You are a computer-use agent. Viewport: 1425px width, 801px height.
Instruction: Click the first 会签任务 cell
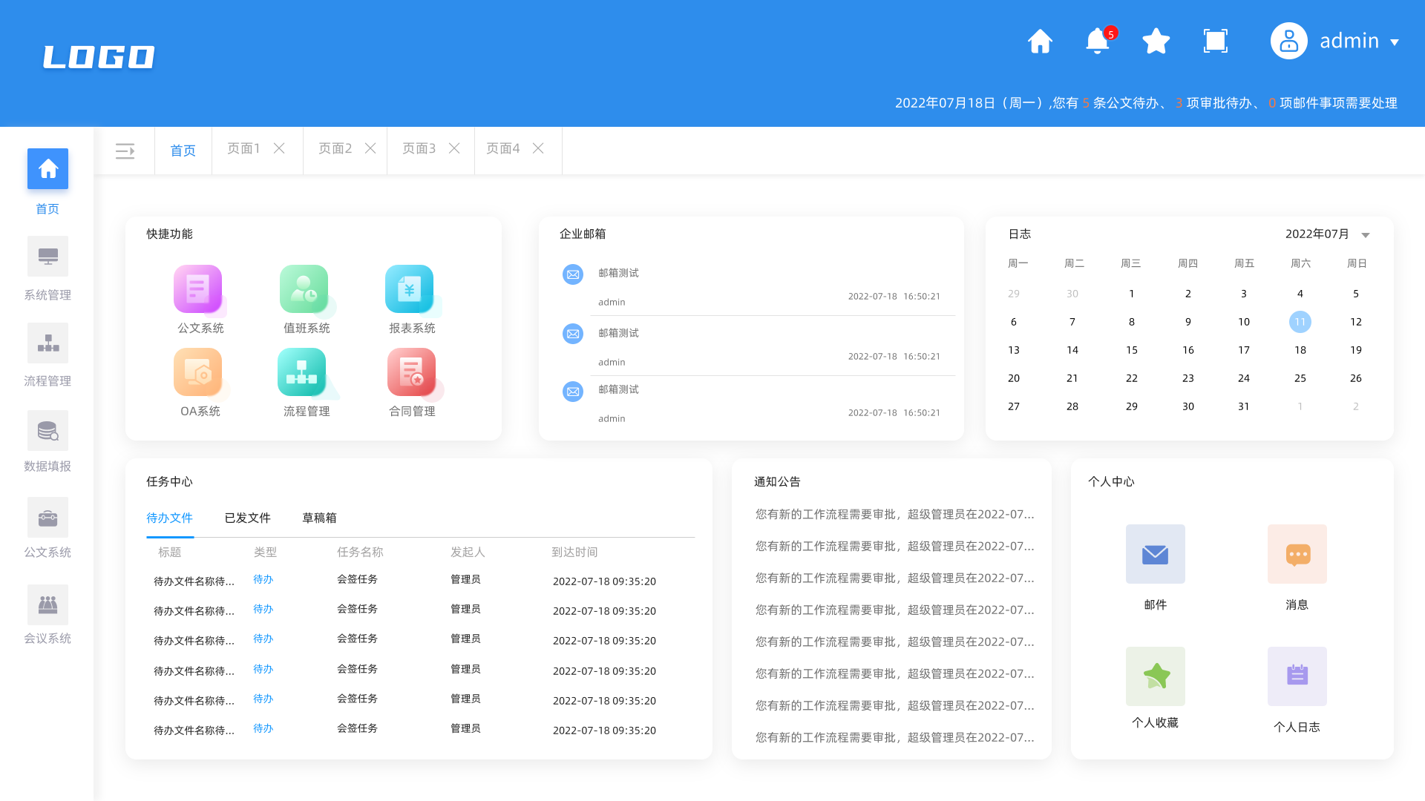pyautogui.click(x=357, y=579)
